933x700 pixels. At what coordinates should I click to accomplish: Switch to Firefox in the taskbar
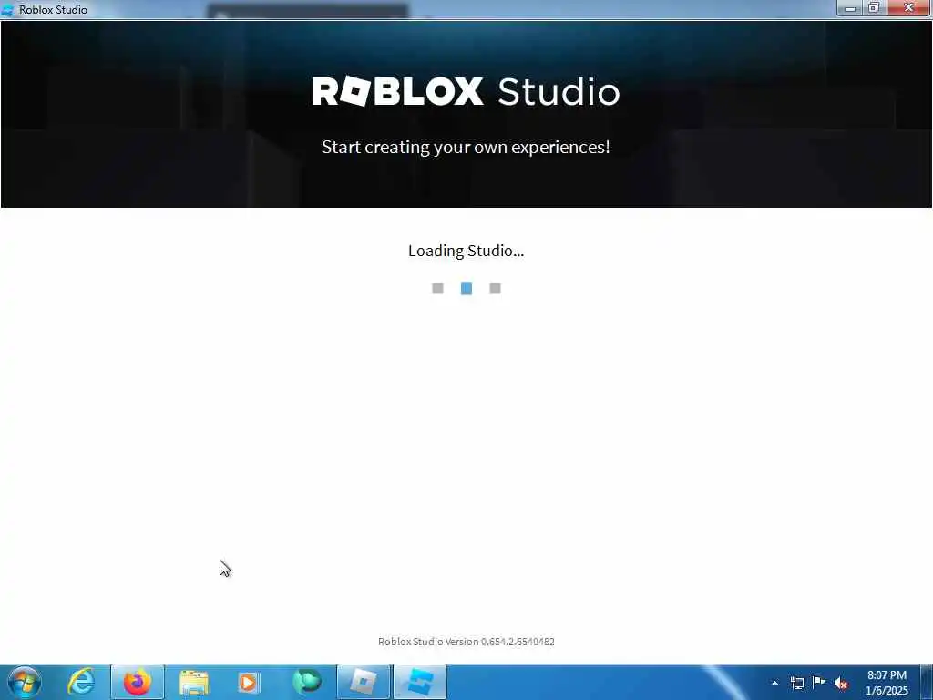[138, 682]
